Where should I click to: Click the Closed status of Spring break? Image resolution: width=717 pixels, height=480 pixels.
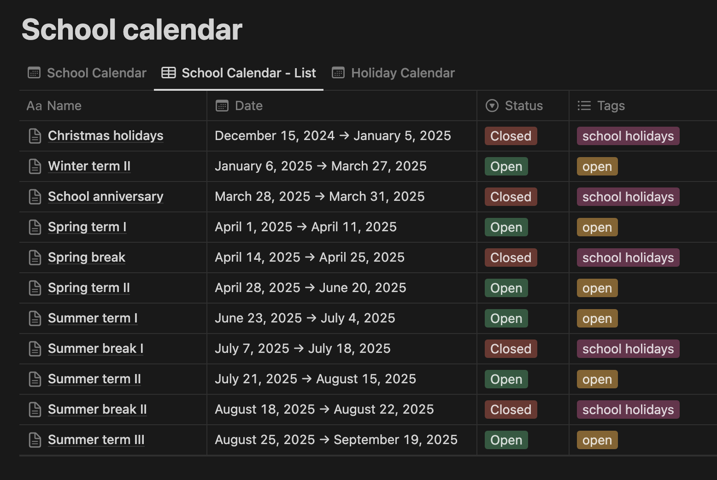pos(511,258)
